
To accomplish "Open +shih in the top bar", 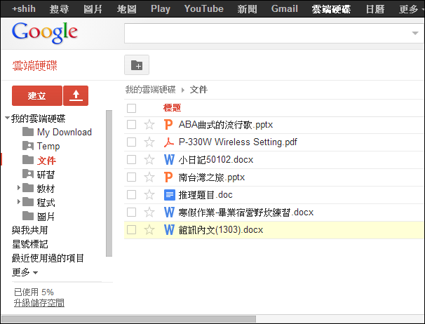I will click(24, 9).
